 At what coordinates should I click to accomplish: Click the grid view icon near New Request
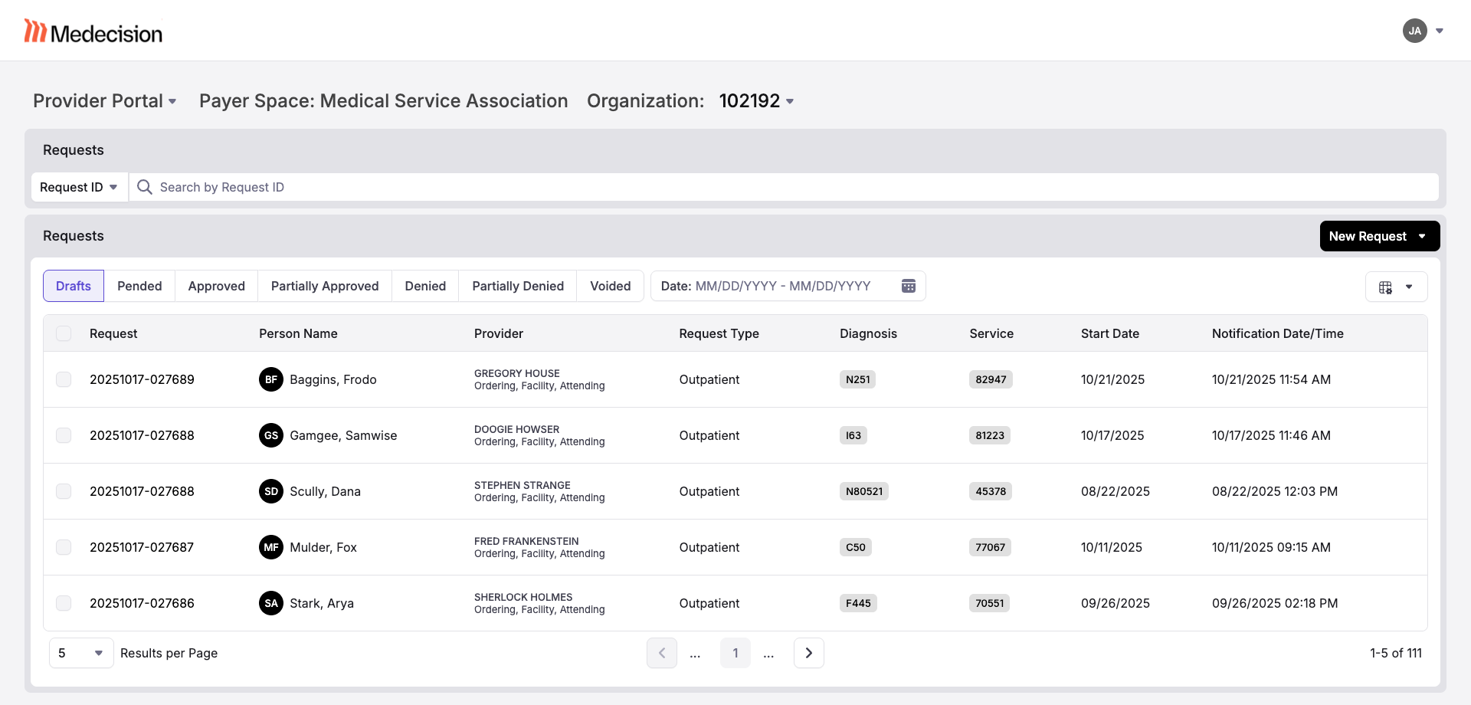tap(1387, 287)
